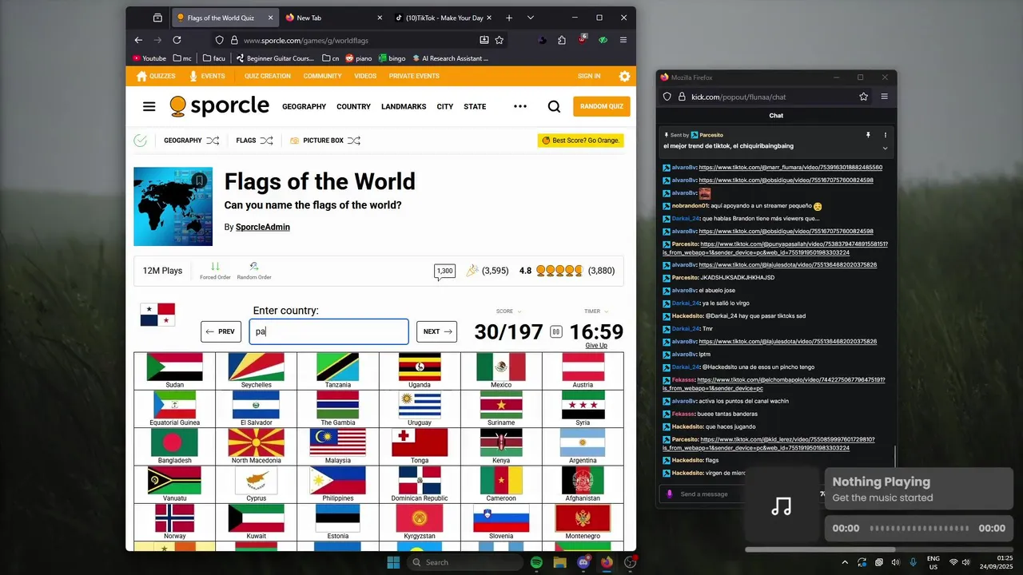Click the PREV flag button
The height and width of the screenshot is (575, 1023).
pyautogui.click(x=221, y=331)
